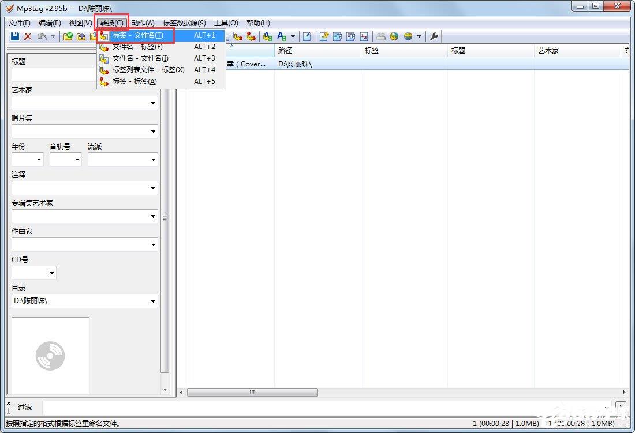This screenshot has height=433, width=635.
Task: Expand the 唱片集 combo box
Action: 153,132
